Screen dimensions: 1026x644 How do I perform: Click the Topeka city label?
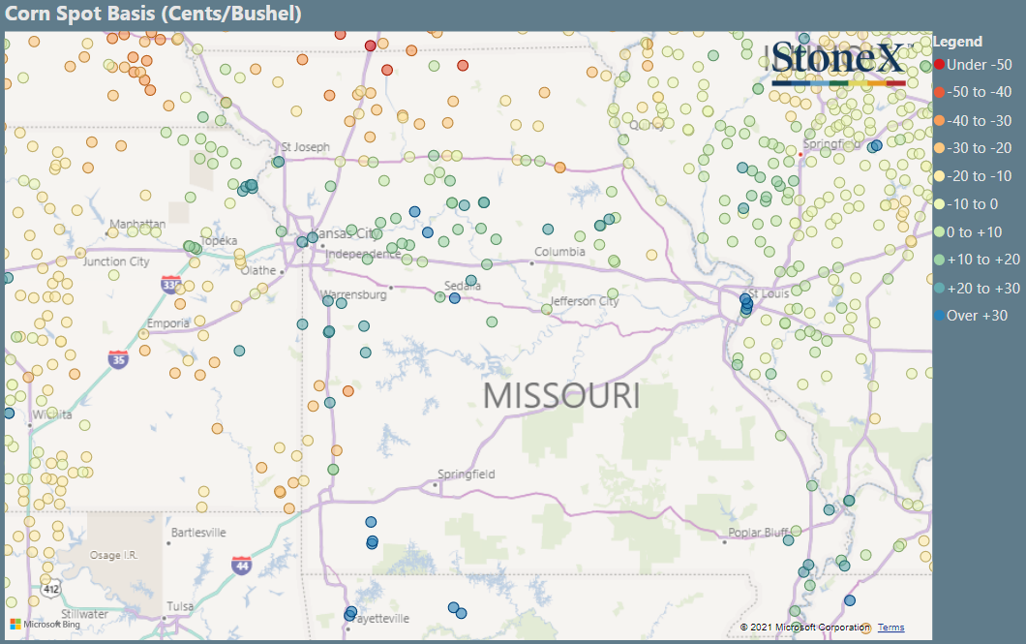click(219, 241)
